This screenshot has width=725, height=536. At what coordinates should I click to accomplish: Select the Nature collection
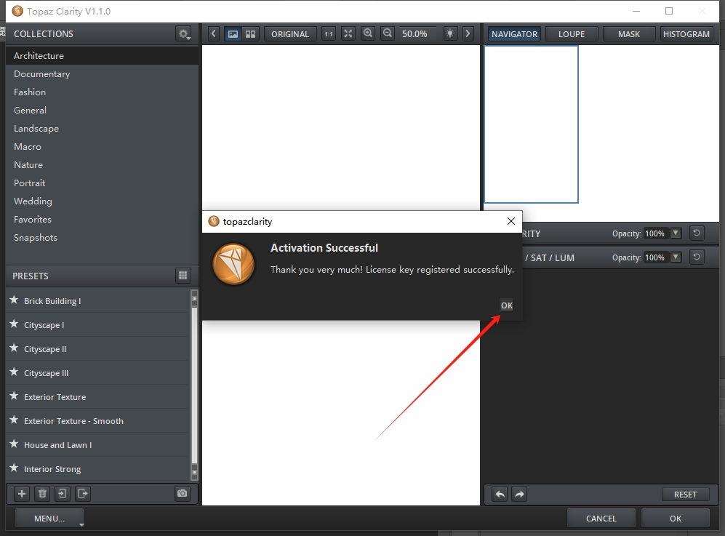pos(103,164)
